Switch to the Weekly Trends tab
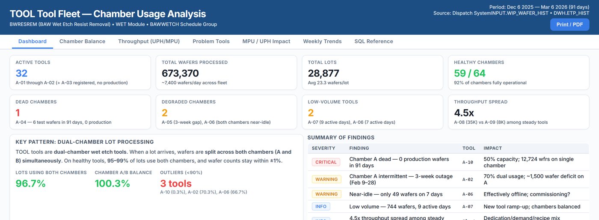599x220 pixels. click(x=322, y=41)
